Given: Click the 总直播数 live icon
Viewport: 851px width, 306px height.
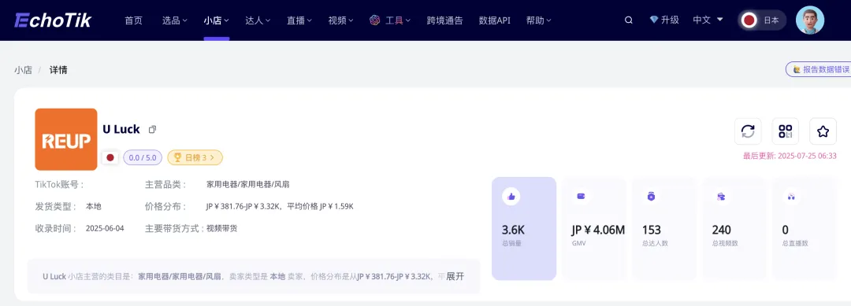Looking at the screenshot, I should pos(791,197).
